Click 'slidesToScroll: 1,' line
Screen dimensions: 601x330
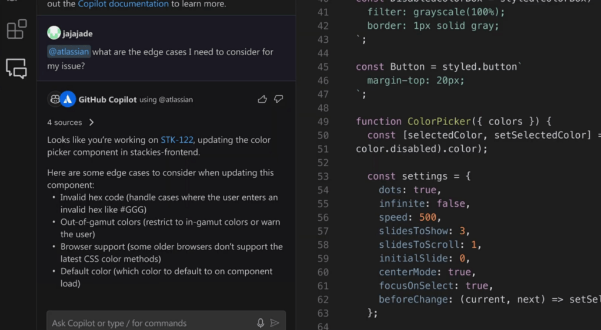[x=430, y=245]
